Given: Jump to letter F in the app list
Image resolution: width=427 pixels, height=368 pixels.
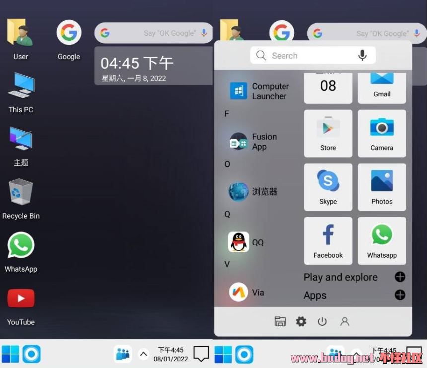Looking at the screenshot, I should point(227,114).
